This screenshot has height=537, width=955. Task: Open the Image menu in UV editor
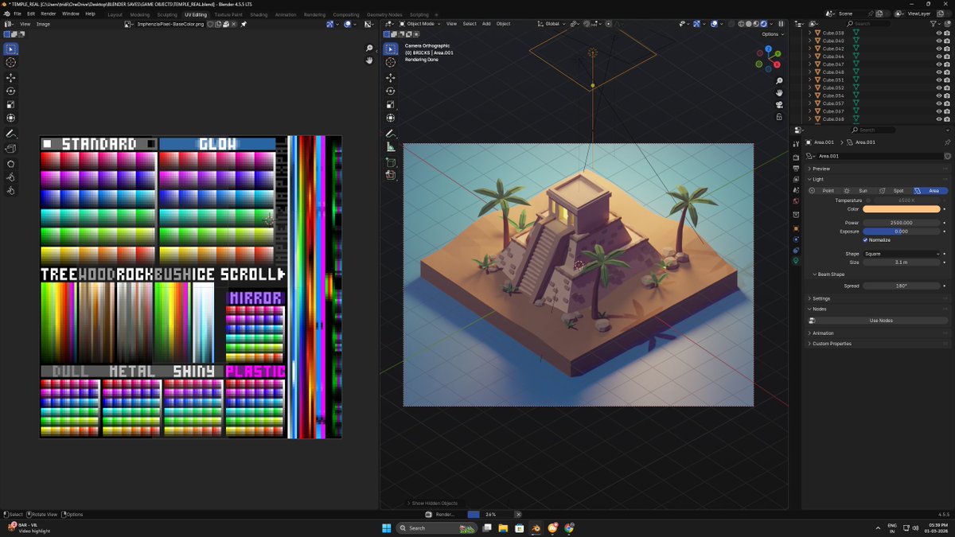[43, 24]
